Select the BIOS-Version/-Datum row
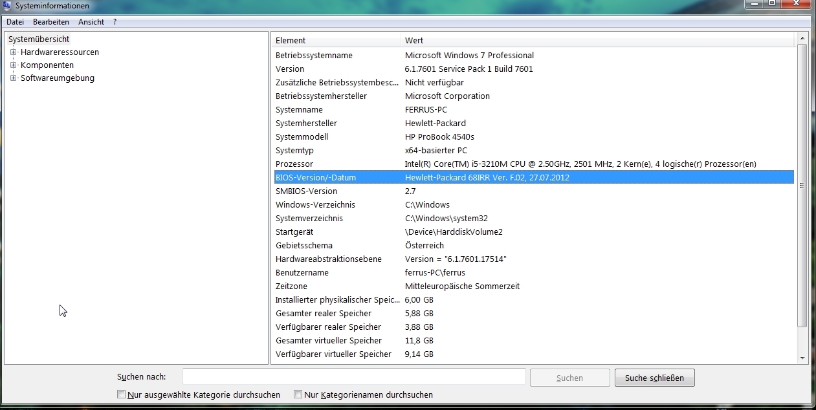816x410 pixels. pyautogui.click(x=533, y=178)
